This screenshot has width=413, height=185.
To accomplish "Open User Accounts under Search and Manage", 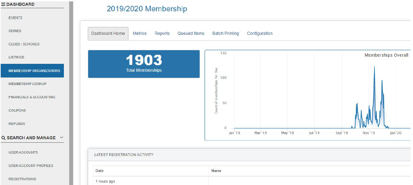I will tap(23, 153).
